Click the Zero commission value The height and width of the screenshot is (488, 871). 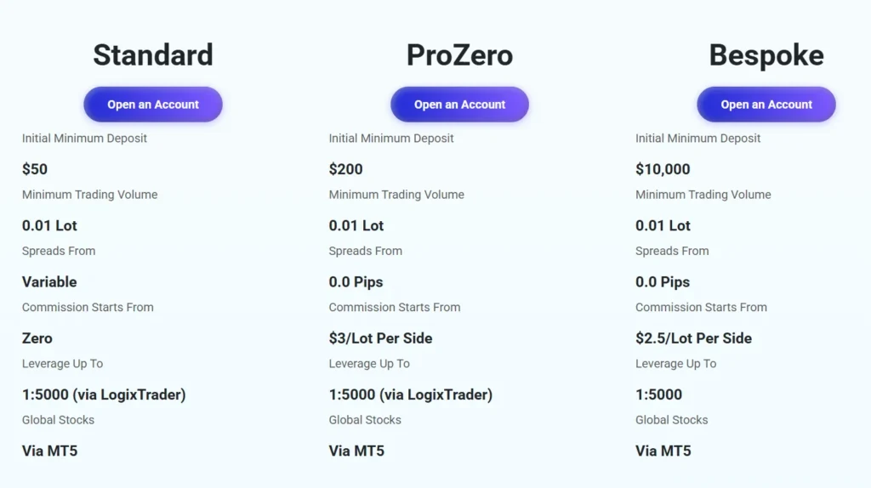(x=37, y=338)
